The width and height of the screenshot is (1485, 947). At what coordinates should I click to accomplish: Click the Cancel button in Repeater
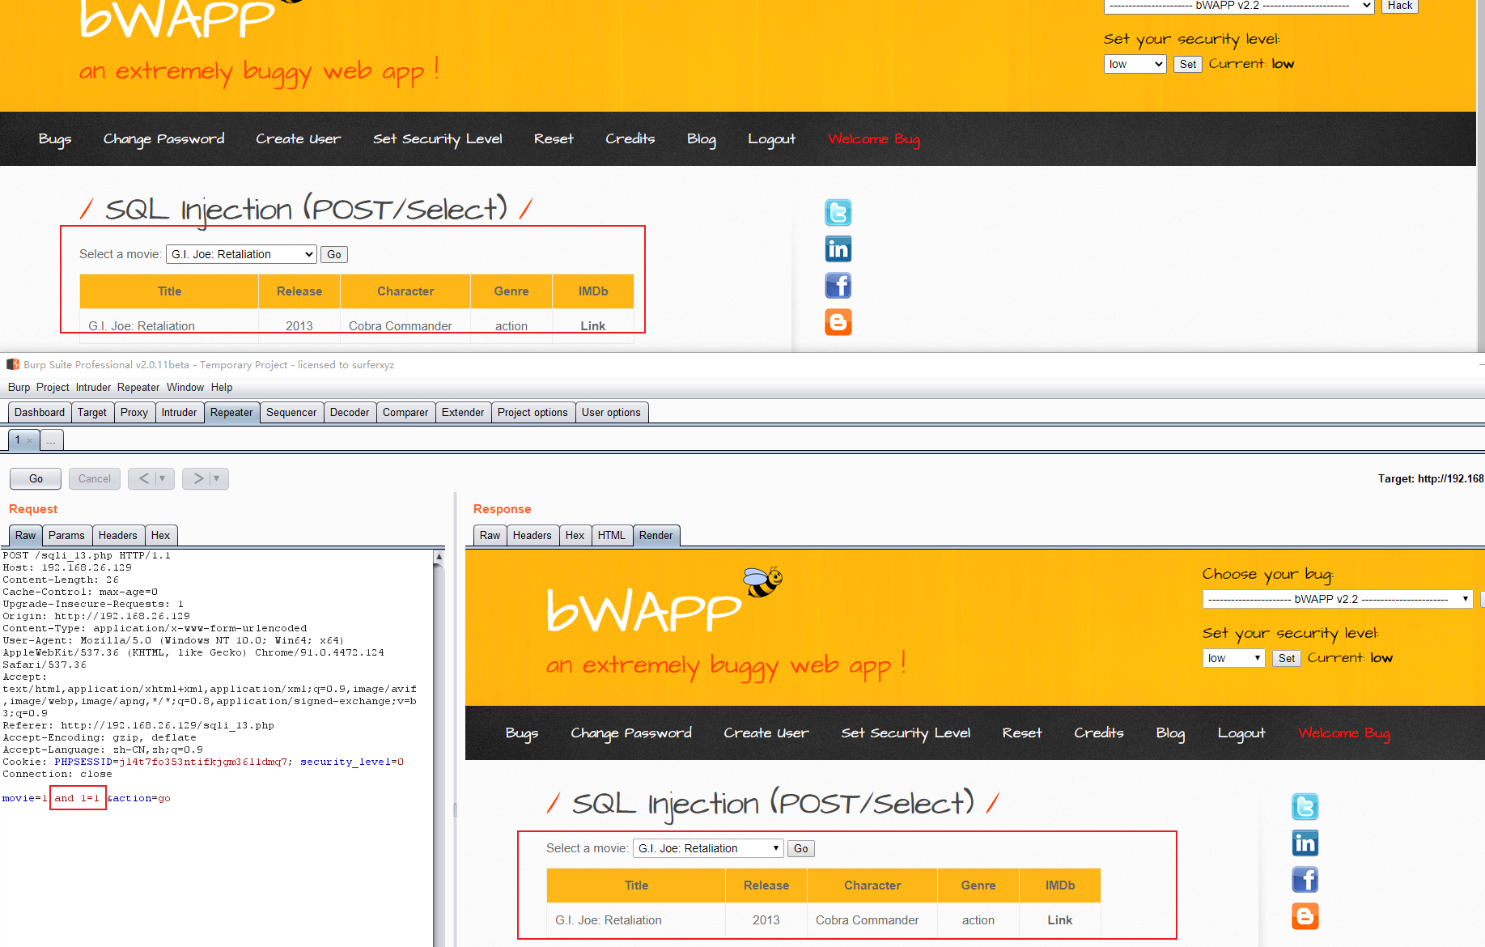tap(95, 478)
